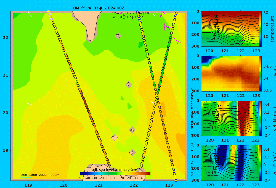The height and width of the screenshot is (188, 276).
Task: Click the latitude tick label 20 on the main map
Action: pos(6,113)
